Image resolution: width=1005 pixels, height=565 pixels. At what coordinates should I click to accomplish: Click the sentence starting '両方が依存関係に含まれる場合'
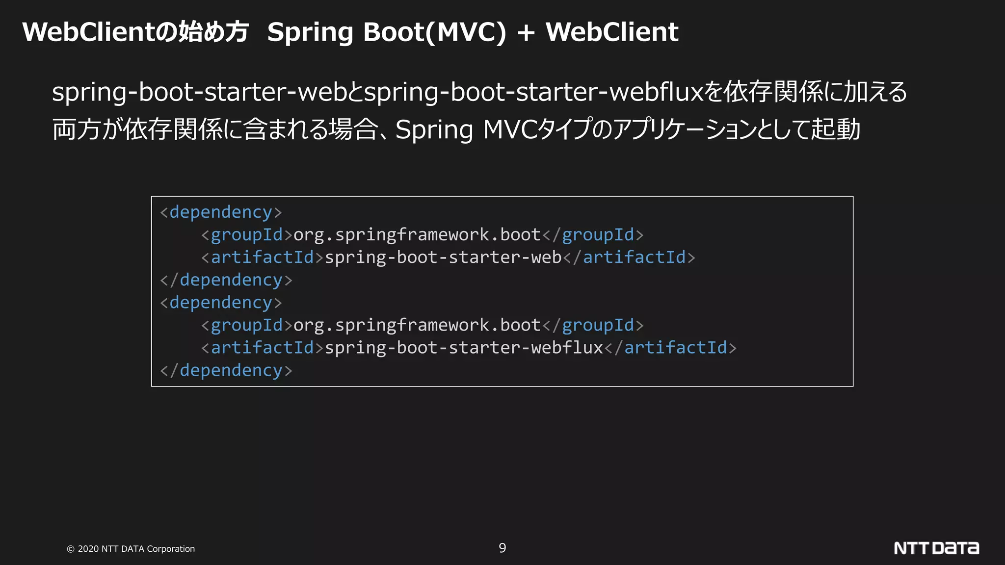click(x=456, y=129)
